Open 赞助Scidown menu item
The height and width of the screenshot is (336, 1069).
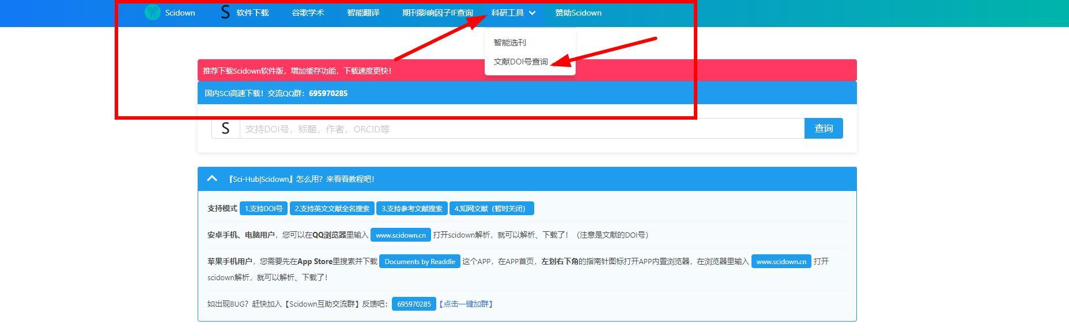(578, 13)
